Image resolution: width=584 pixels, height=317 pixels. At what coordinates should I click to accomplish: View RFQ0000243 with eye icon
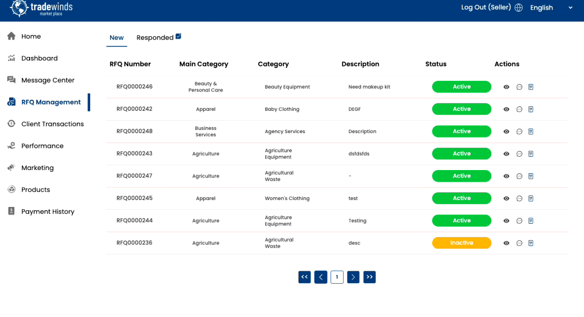506,154
